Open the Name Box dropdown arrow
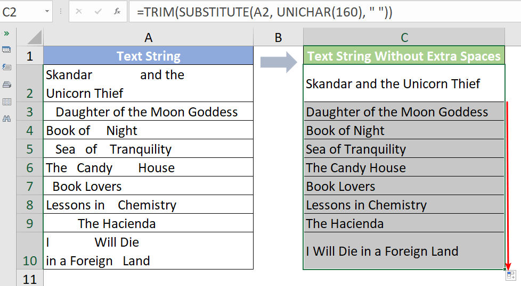The width and height of the screenshot is (521, 286). click(48, 11)
